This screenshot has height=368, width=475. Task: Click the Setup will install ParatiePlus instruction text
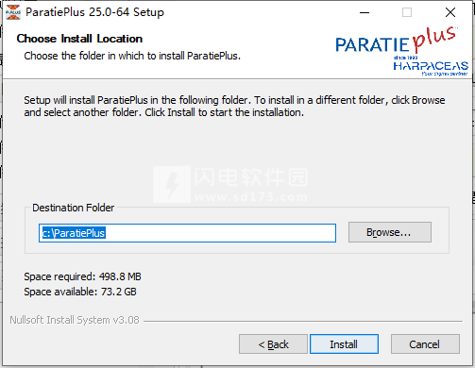(x=234, y=106)
